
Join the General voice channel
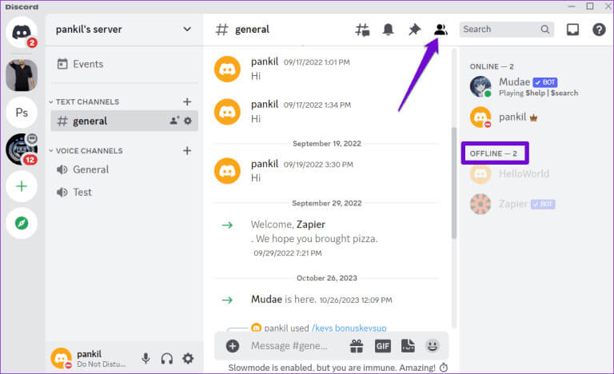coord(124,169)
